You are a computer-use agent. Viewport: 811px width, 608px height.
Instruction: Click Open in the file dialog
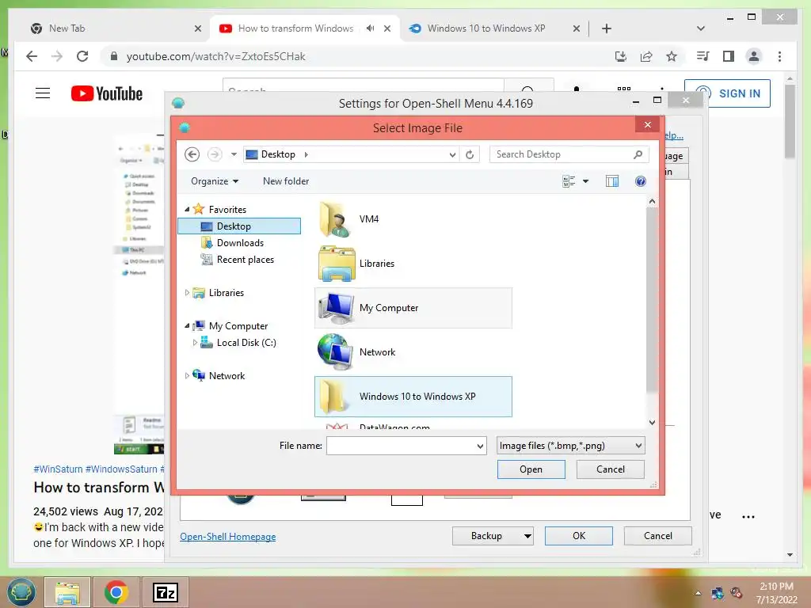click(x=531, y=469)
